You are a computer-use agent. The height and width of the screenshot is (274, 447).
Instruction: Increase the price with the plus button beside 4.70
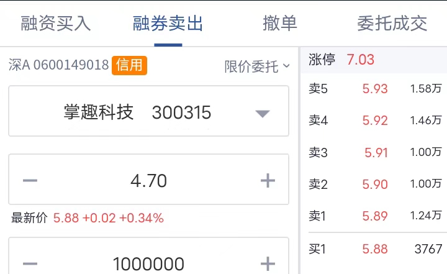click(268, 180)
